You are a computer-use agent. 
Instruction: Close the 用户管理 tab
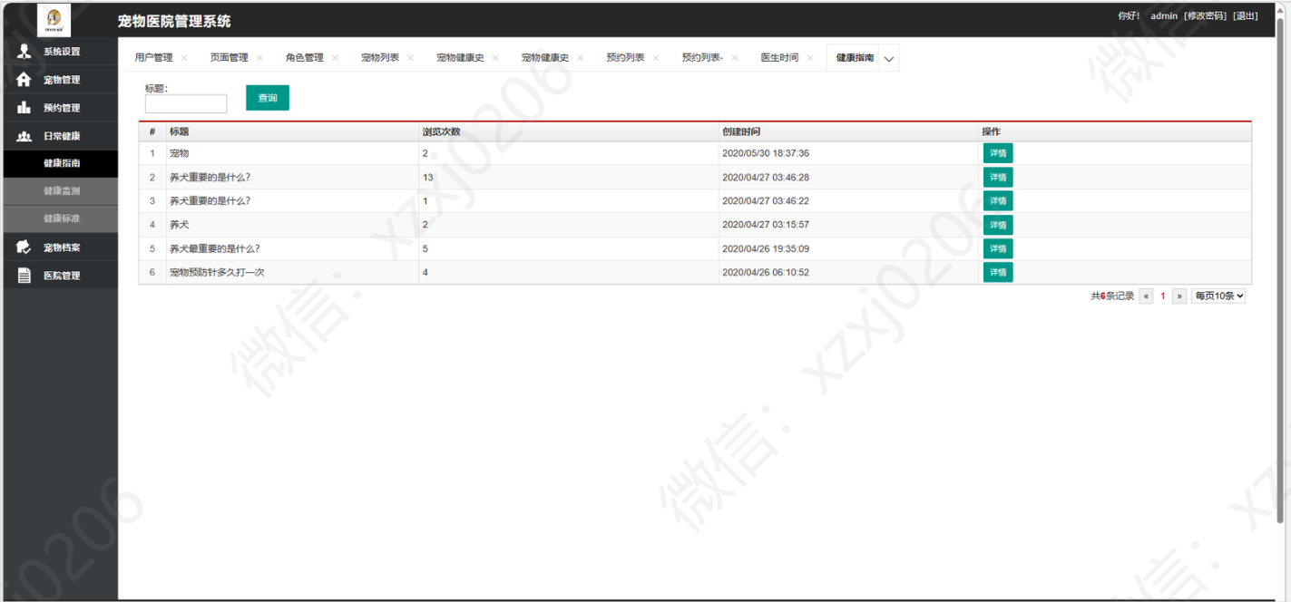click(x=184, y=58)
